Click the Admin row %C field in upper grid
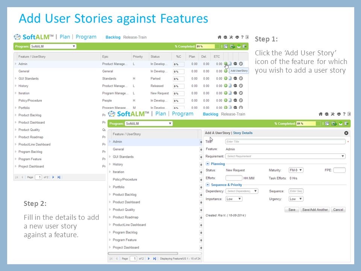 tap(178, 64)
